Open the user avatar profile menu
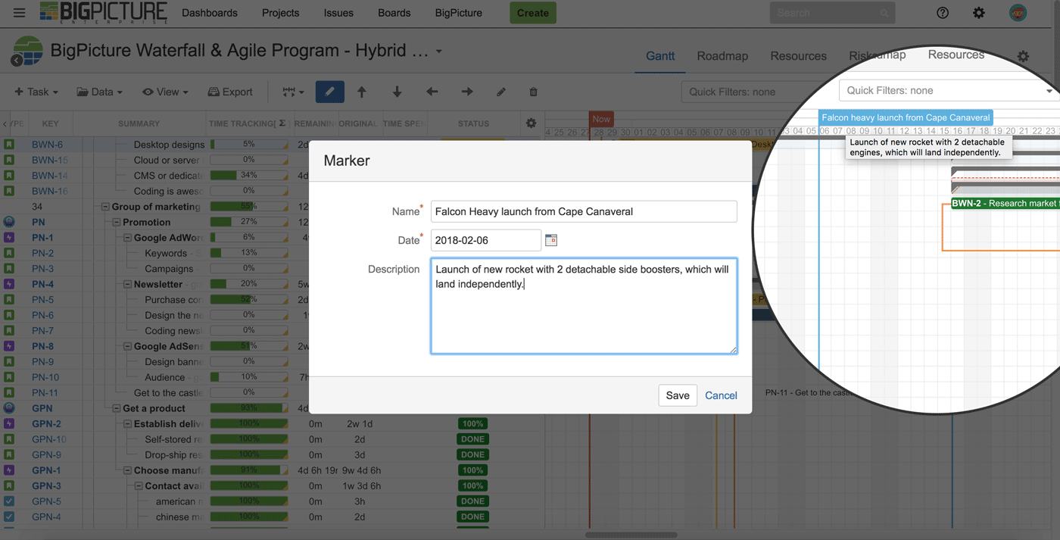This screenshot has width=1060, height=540. 1018,13
